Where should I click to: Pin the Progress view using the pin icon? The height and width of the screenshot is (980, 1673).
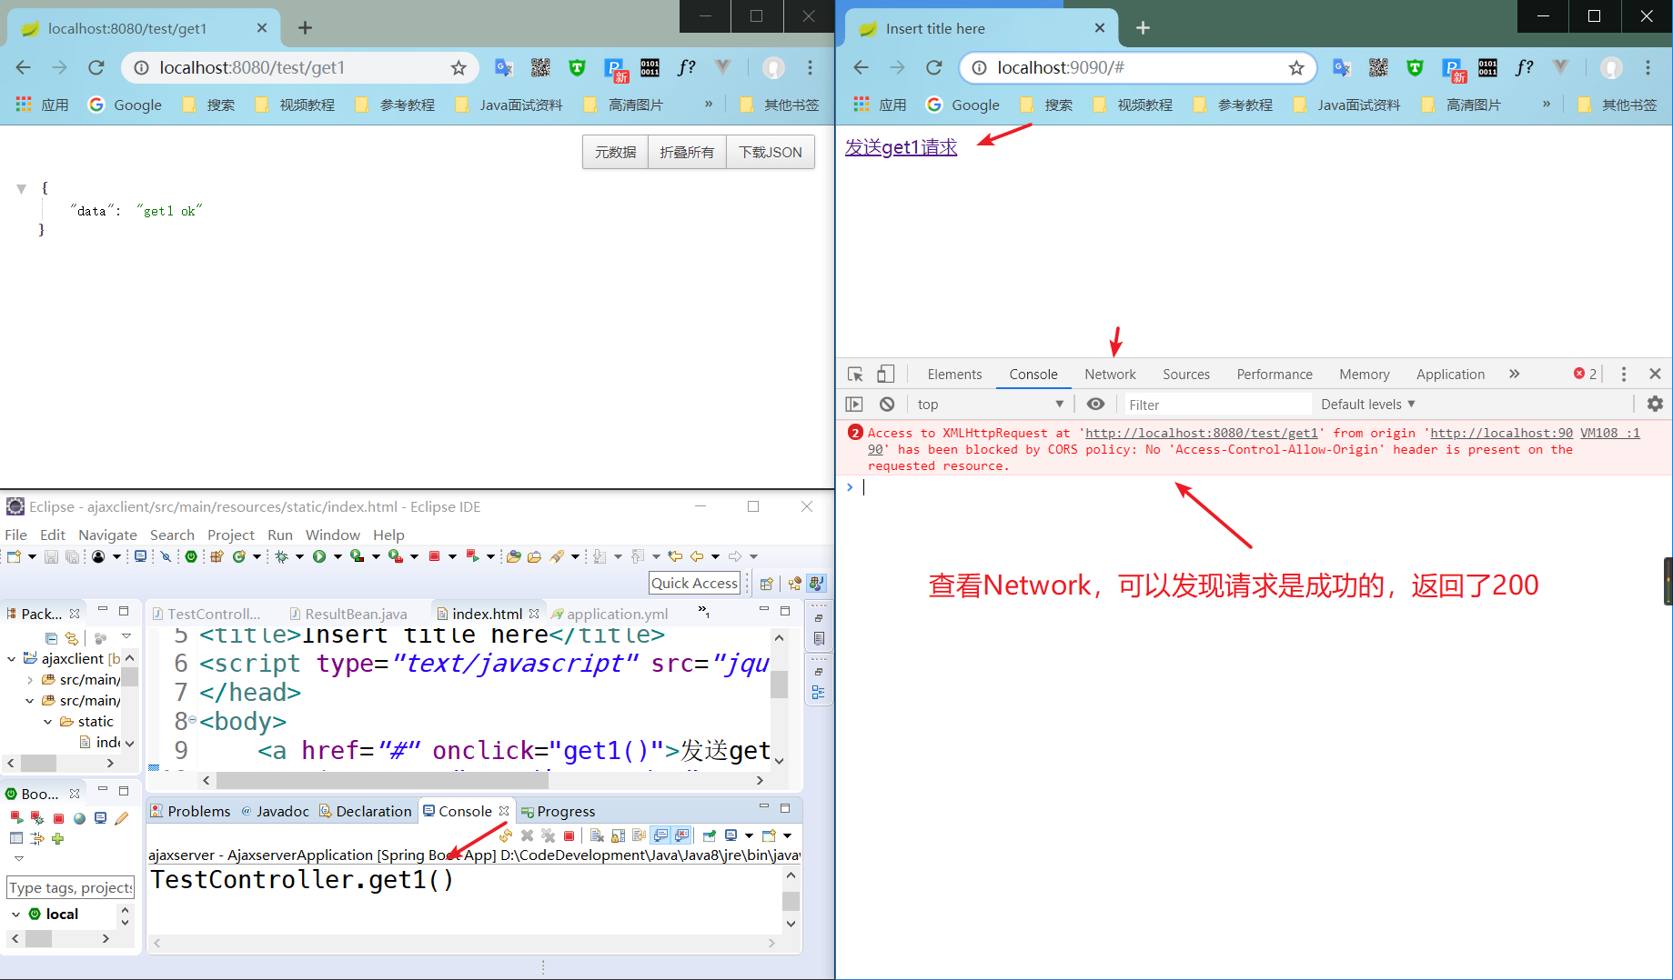click(708, 835)
